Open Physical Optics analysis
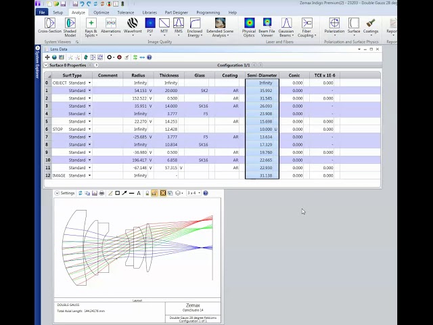This screenshot has width=433, height=325. (x=249, y=27)
